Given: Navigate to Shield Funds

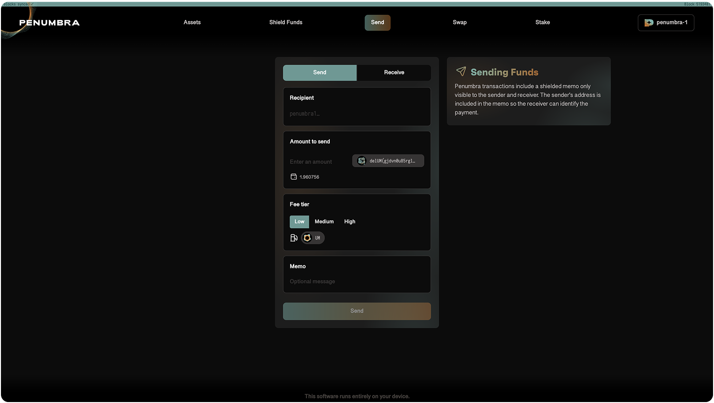Looking at the screenshot, I should 286,22.
